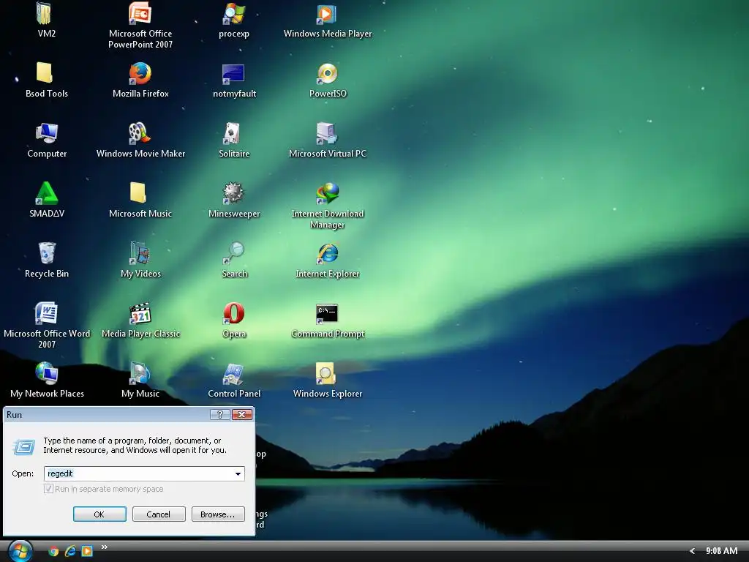Open the Start menu orb
Image resolution: width=749 pixels, height=562 pixels.
(x=20, y=551)
